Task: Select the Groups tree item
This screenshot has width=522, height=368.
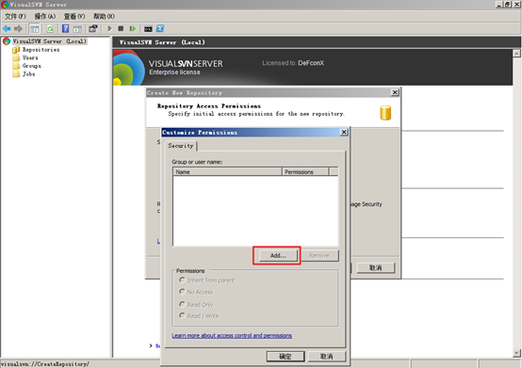Action: click(32, 66)
